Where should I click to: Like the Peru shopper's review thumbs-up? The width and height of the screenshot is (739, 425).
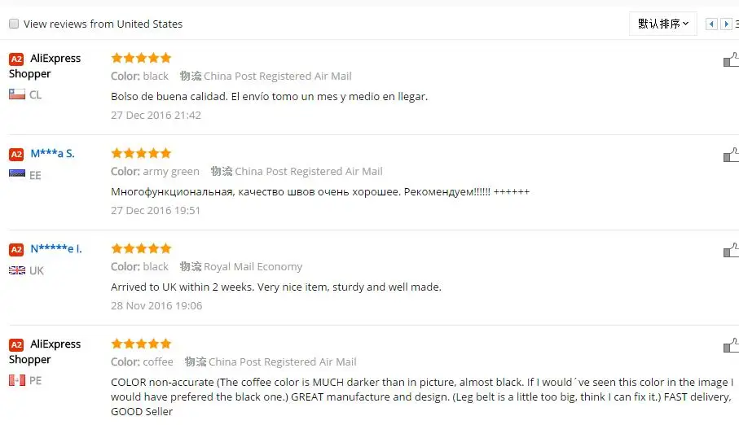(x=731, y=345)
